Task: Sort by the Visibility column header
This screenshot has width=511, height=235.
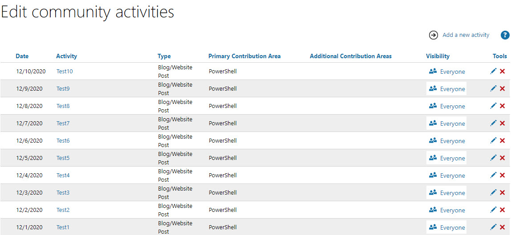Action: point(438,56)
